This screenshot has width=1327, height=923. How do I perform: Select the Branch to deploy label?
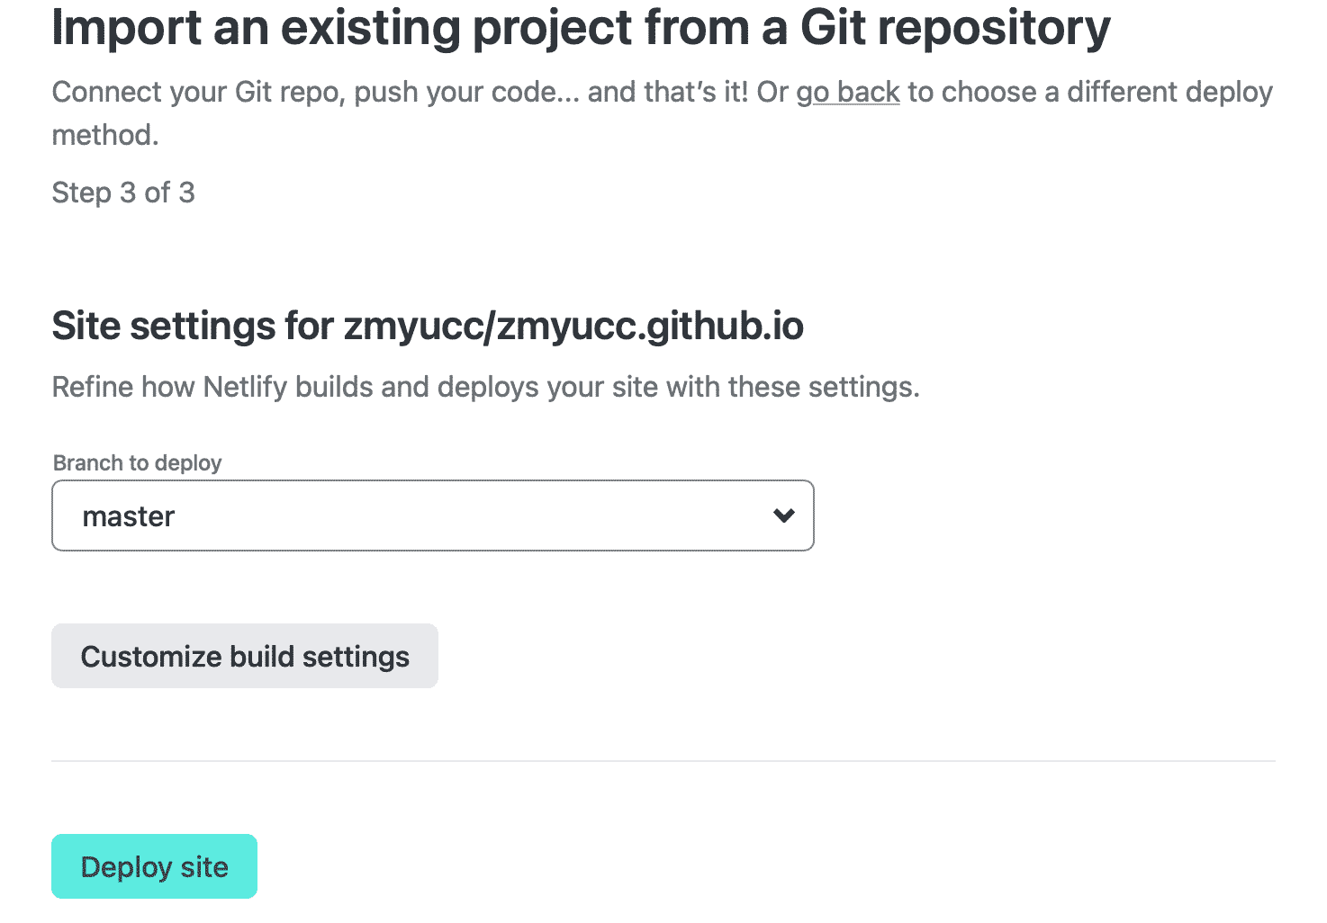point(136,462)
